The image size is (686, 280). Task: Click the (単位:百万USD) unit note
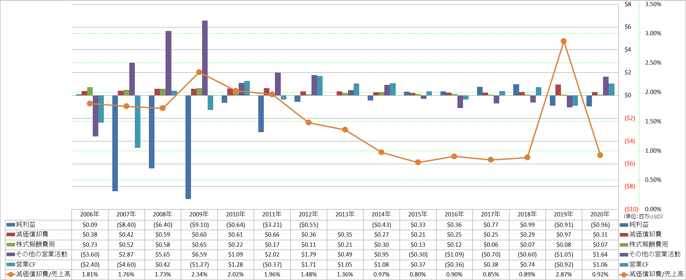click(x=643, y=216)
